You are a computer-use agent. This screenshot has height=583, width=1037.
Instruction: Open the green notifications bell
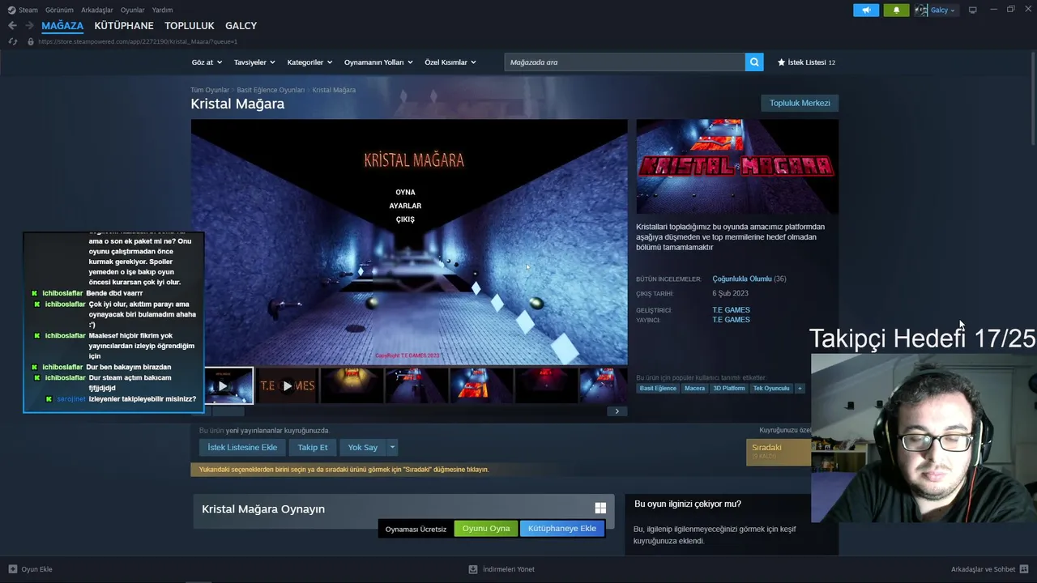pyautogui.click(x=896, y=11)
